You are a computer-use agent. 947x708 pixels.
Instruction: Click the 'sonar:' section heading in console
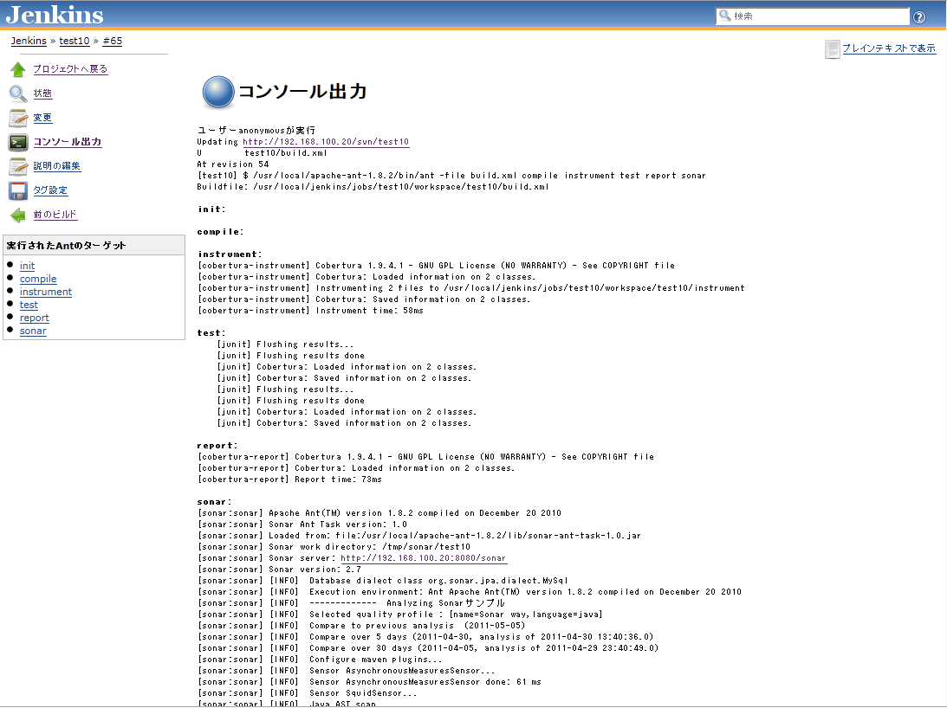click(x=214, y=502)
